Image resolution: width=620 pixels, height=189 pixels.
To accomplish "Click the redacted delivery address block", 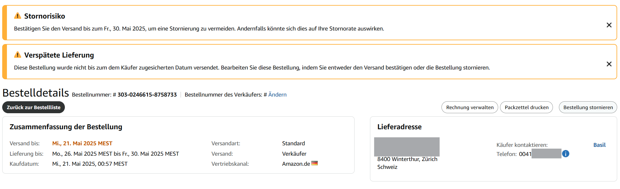I will 407,147.
